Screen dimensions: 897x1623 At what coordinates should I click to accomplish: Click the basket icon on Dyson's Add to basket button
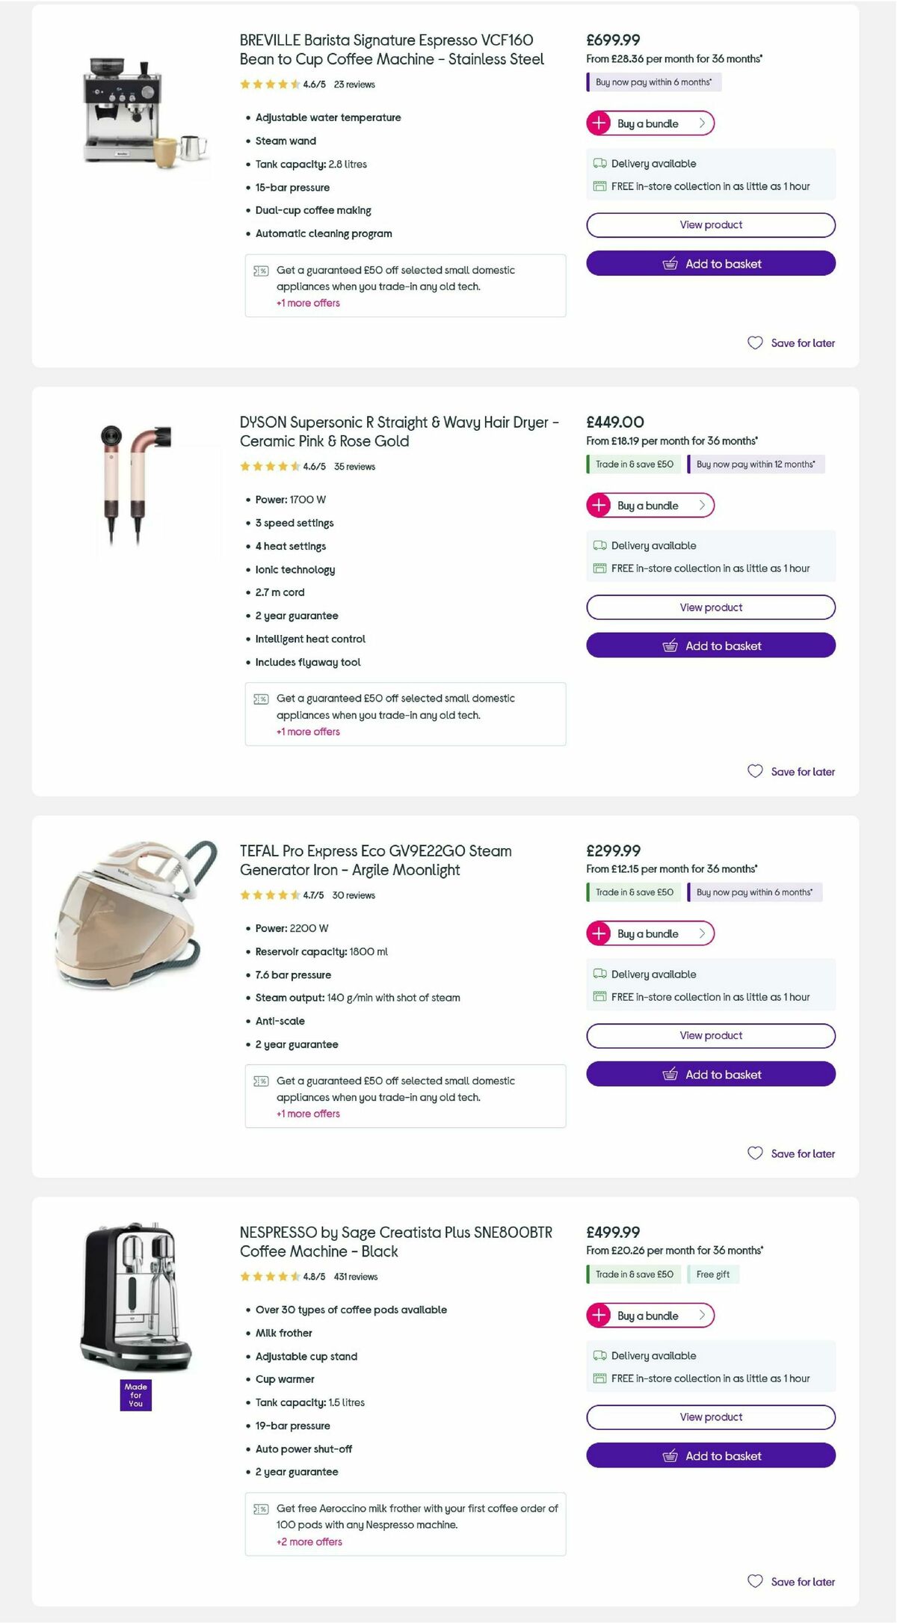(x=671, y=645)
